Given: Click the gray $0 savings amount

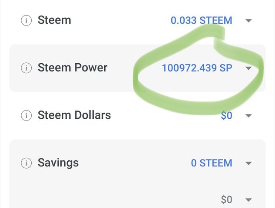Looking at the screenshot, I should (226, 200).
